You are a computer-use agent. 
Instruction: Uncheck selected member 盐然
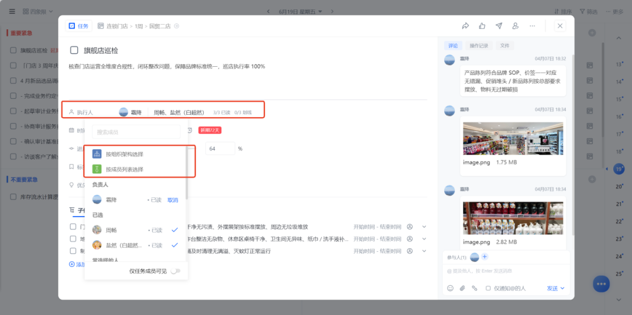coord(174,245)
